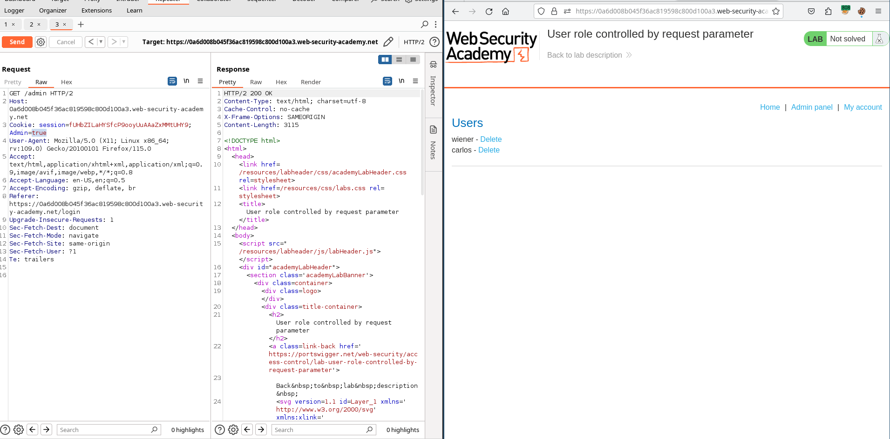Go to next response search match
890x439 pixels.
(x=261, y=430)
